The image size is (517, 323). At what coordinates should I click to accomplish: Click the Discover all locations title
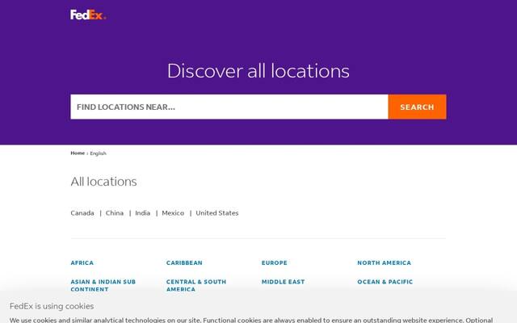258,71
